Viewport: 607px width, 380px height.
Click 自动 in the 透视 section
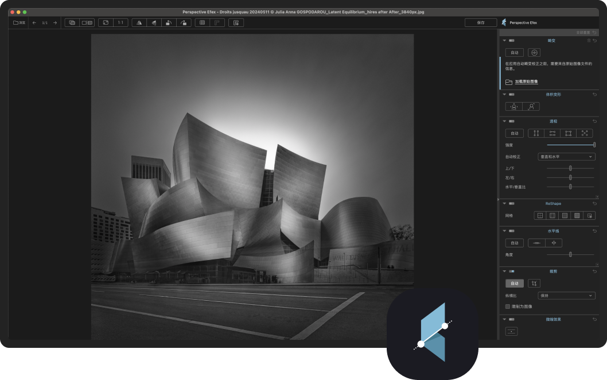[x=515, y=133]
